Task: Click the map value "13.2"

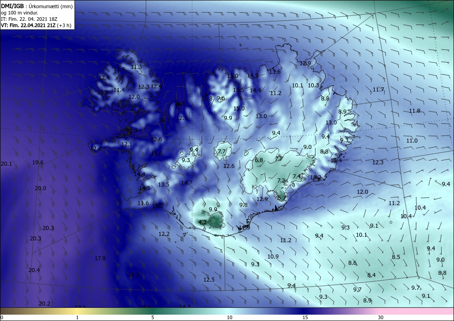Action: (x=316, y=177)
